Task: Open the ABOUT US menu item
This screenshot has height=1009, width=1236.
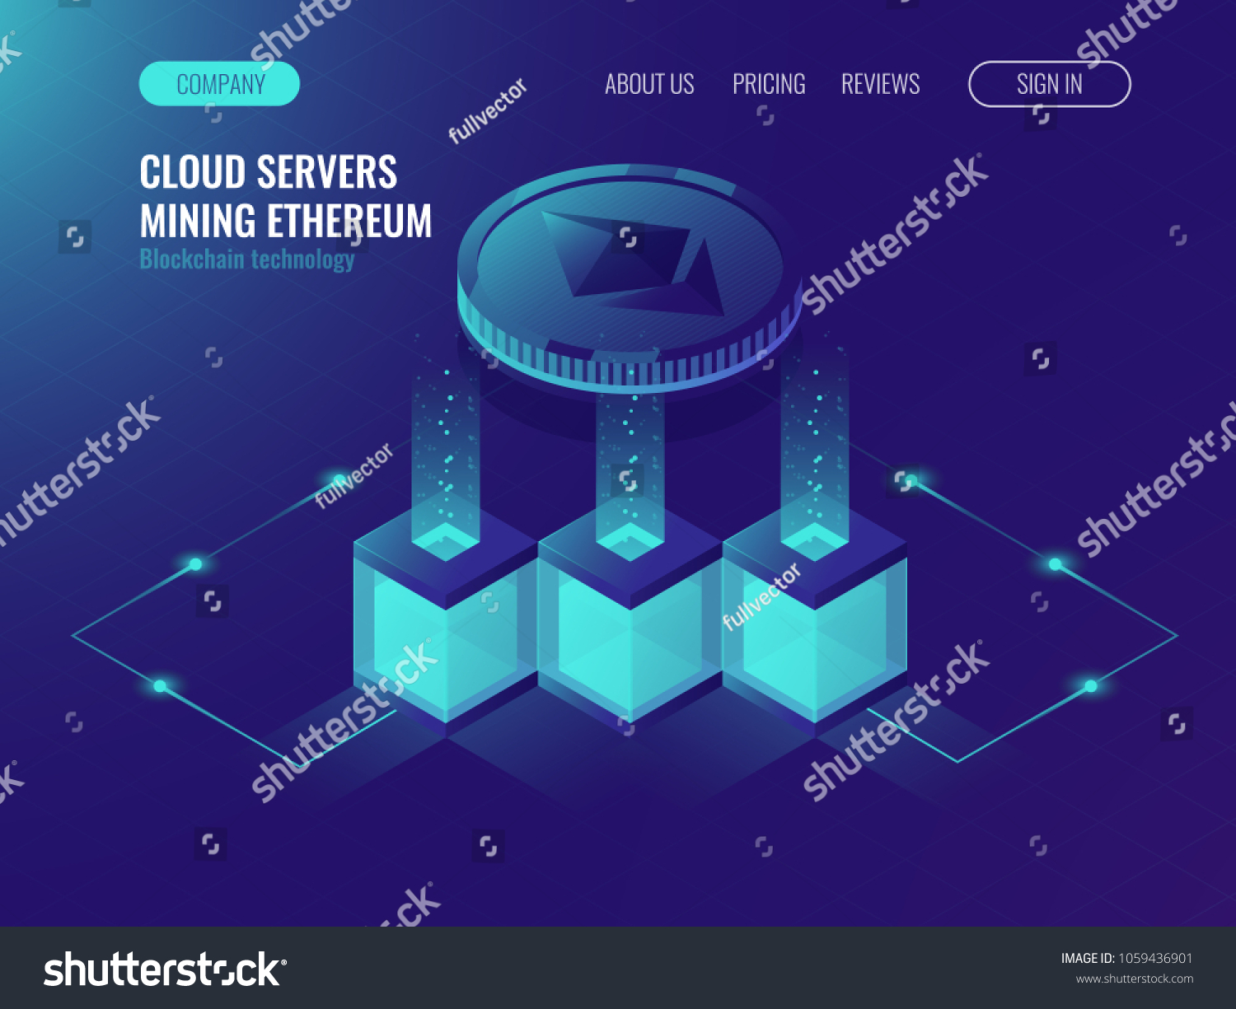Action: (x=649, y=84)
